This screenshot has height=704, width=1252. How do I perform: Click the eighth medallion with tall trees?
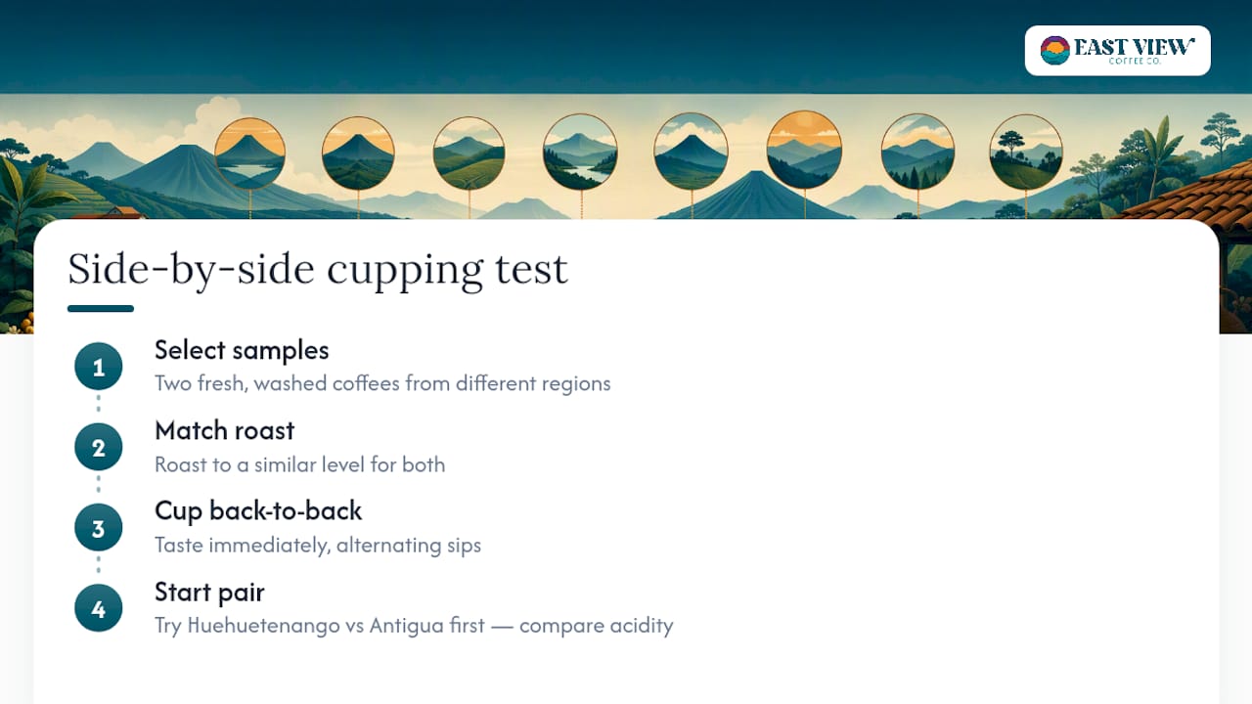(x=1026, y=152)
